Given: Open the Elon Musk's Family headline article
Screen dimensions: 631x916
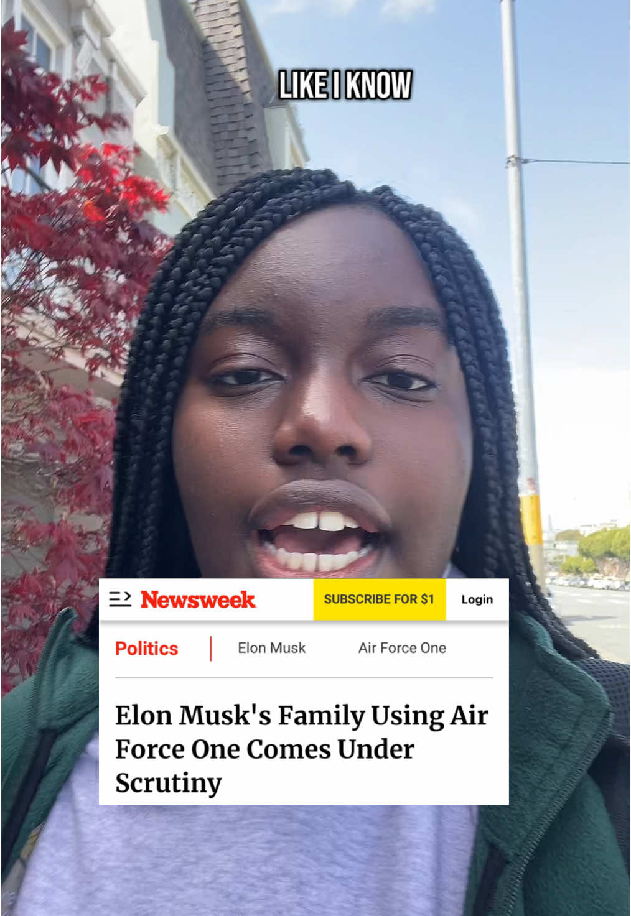Looking at the screenshot, I should tap(302, 749).
